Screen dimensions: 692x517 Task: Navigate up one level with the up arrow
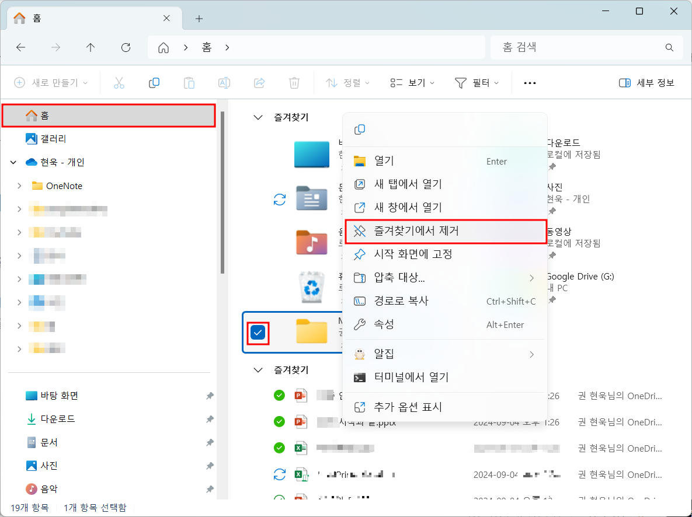(x=91, y=47)
